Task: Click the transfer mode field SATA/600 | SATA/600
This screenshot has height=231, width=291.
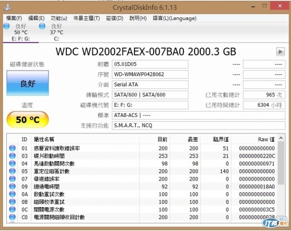Action: click(x=150, y=95)
